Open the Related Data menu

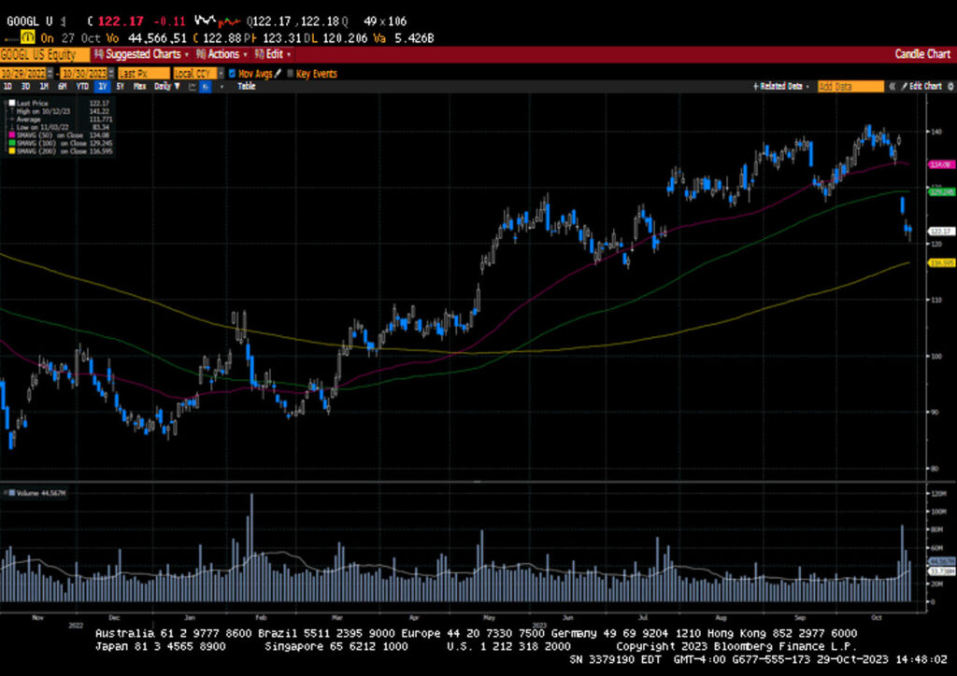(780, 86)
